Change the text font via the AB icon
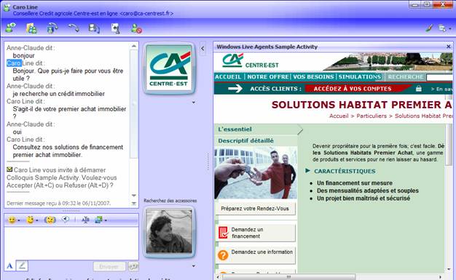 [x=85, y=220]
